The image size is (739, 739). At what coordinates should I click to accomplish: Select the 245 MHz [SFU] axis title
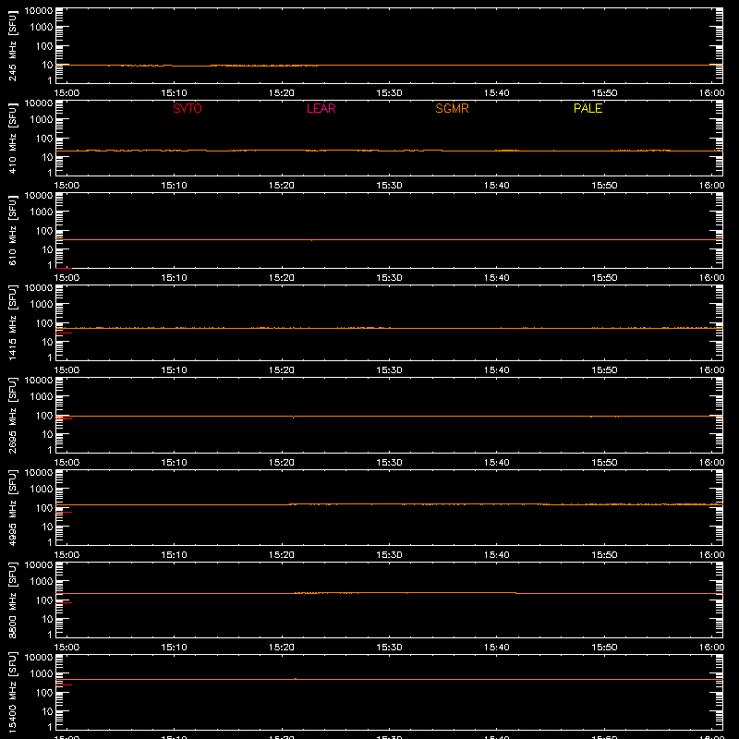pos(12,45)
